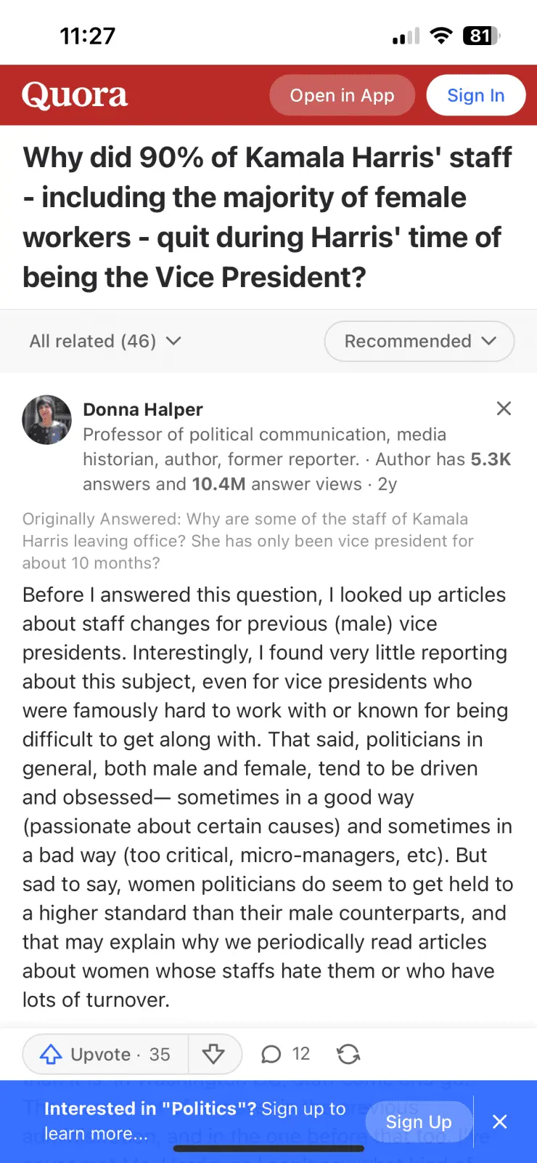Dismiss Donna Halper's answer with X
Viewport: 537px width, 1163px height.
504,409
